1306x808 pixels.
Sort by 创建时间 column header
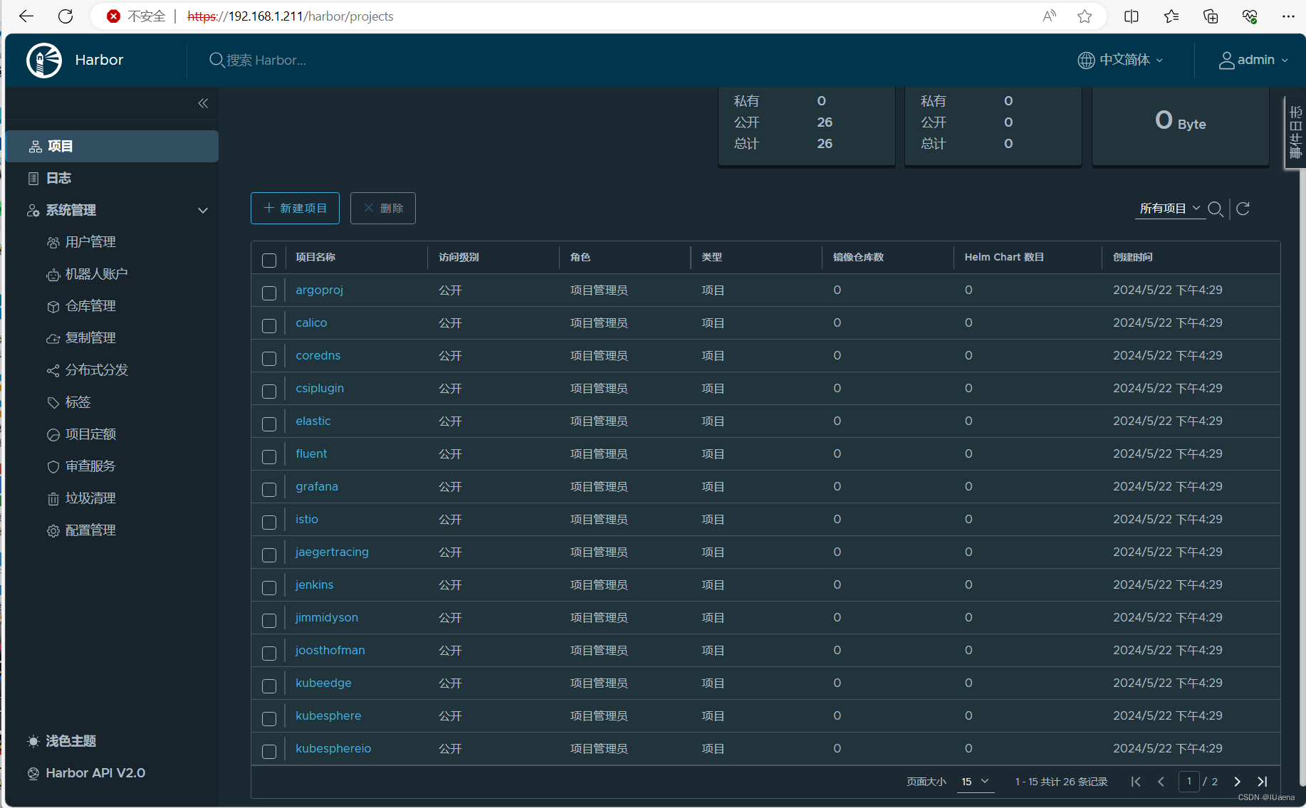pyautogui.click(x=1133, y=257)
